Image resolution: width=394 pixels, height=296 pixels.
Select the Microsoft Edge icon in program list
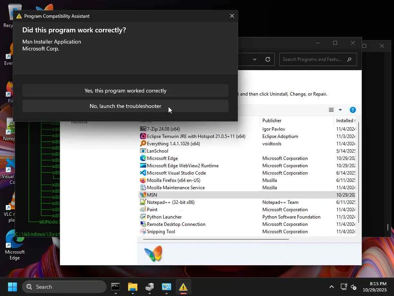click(x=143, y=158)
